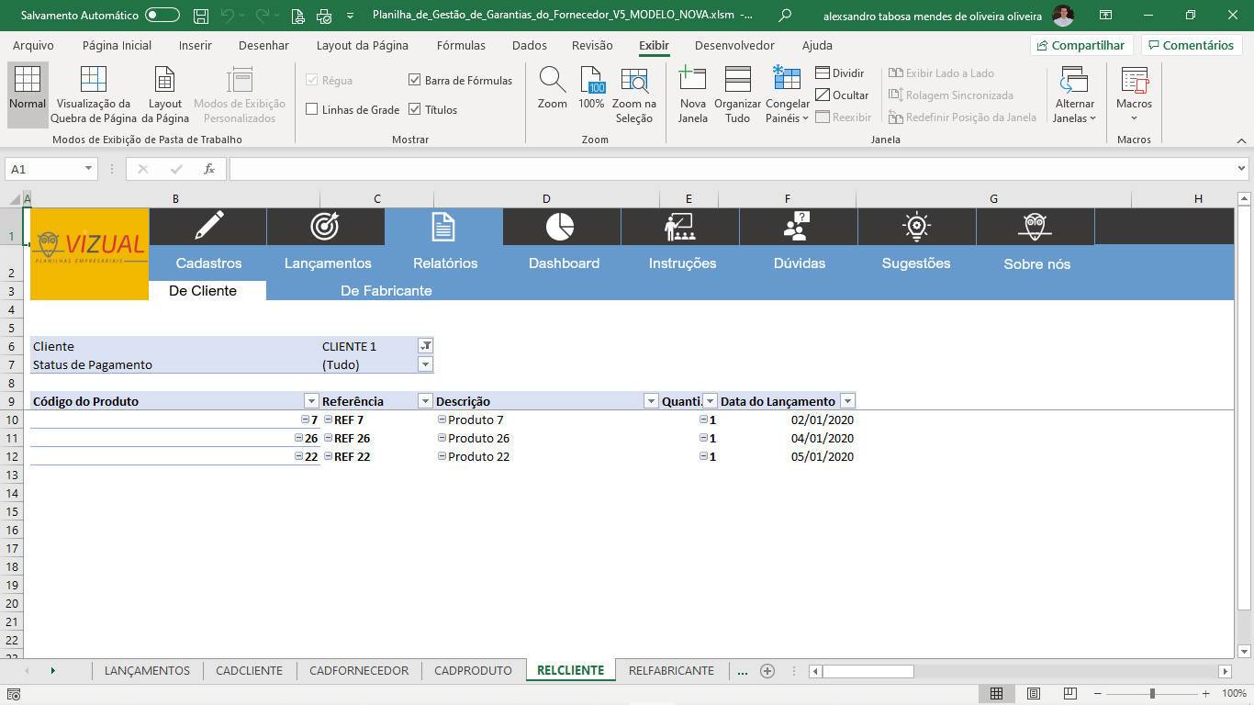
Task: Click the Zoom magnifier icon in ribbon
Action: (x=552, y=81)
